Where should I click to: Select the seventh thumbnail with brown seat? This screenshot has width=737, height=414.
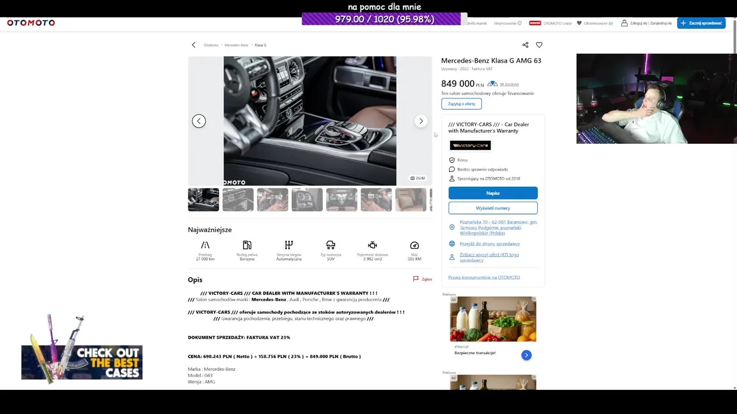411,200
